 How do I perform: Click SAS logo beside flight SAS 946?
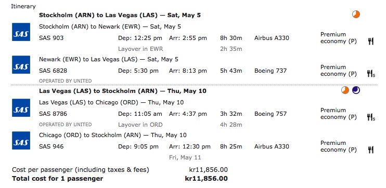point(21,140)
